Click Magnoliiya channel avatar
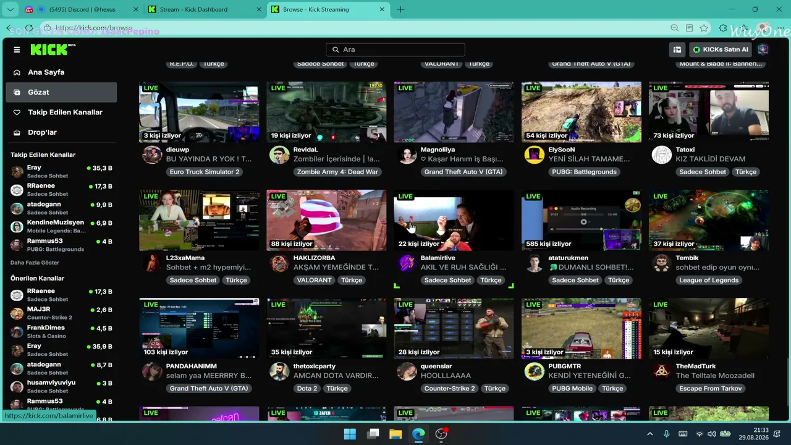 tap(407, 155)
